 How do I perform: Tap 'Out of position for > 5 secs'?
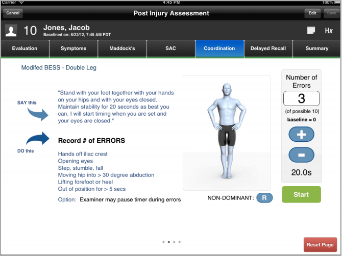(92, 189)
